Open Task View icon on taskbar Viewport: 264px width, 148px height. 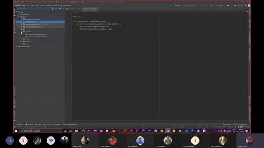pyautogui.click(x=71, y=131)
